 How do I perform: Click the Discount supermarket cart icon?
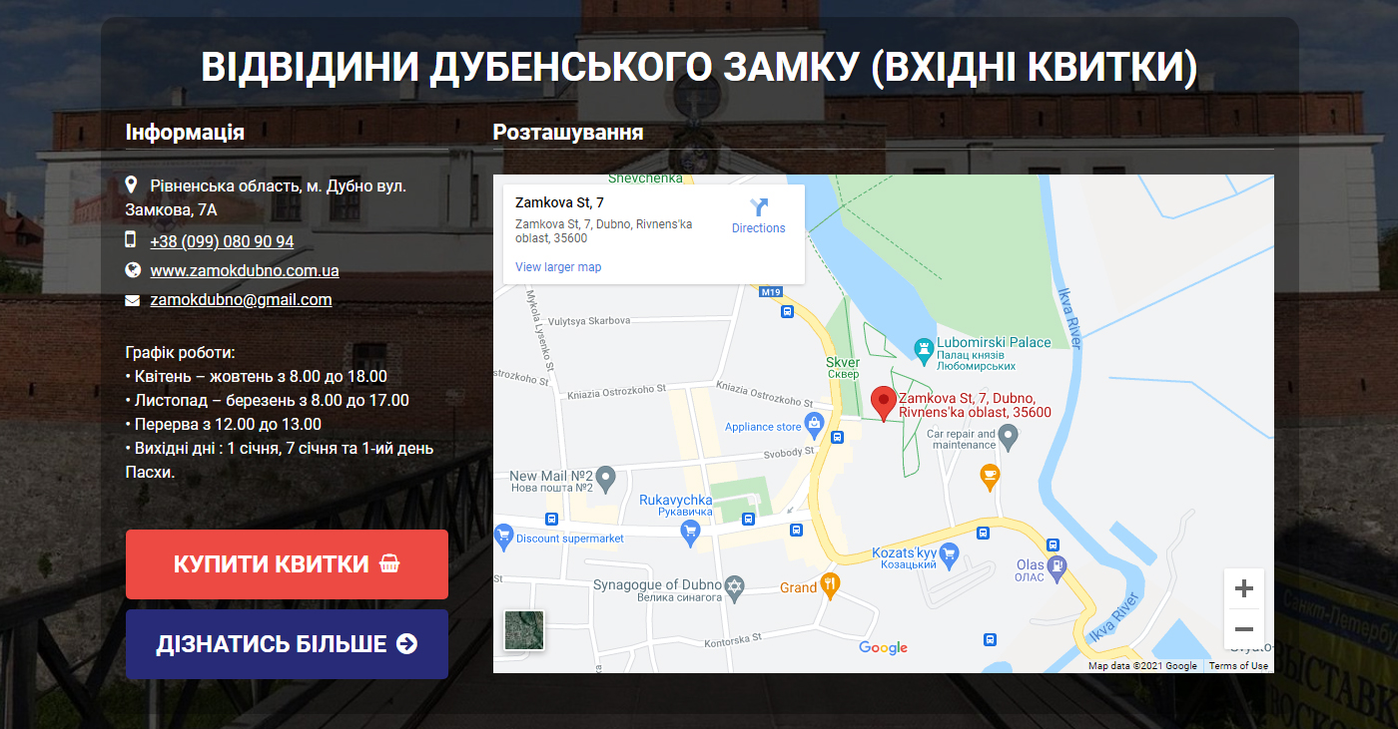504,537
